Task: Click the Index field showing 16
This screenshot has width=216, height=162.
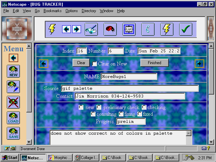Action: click(82, 51)
